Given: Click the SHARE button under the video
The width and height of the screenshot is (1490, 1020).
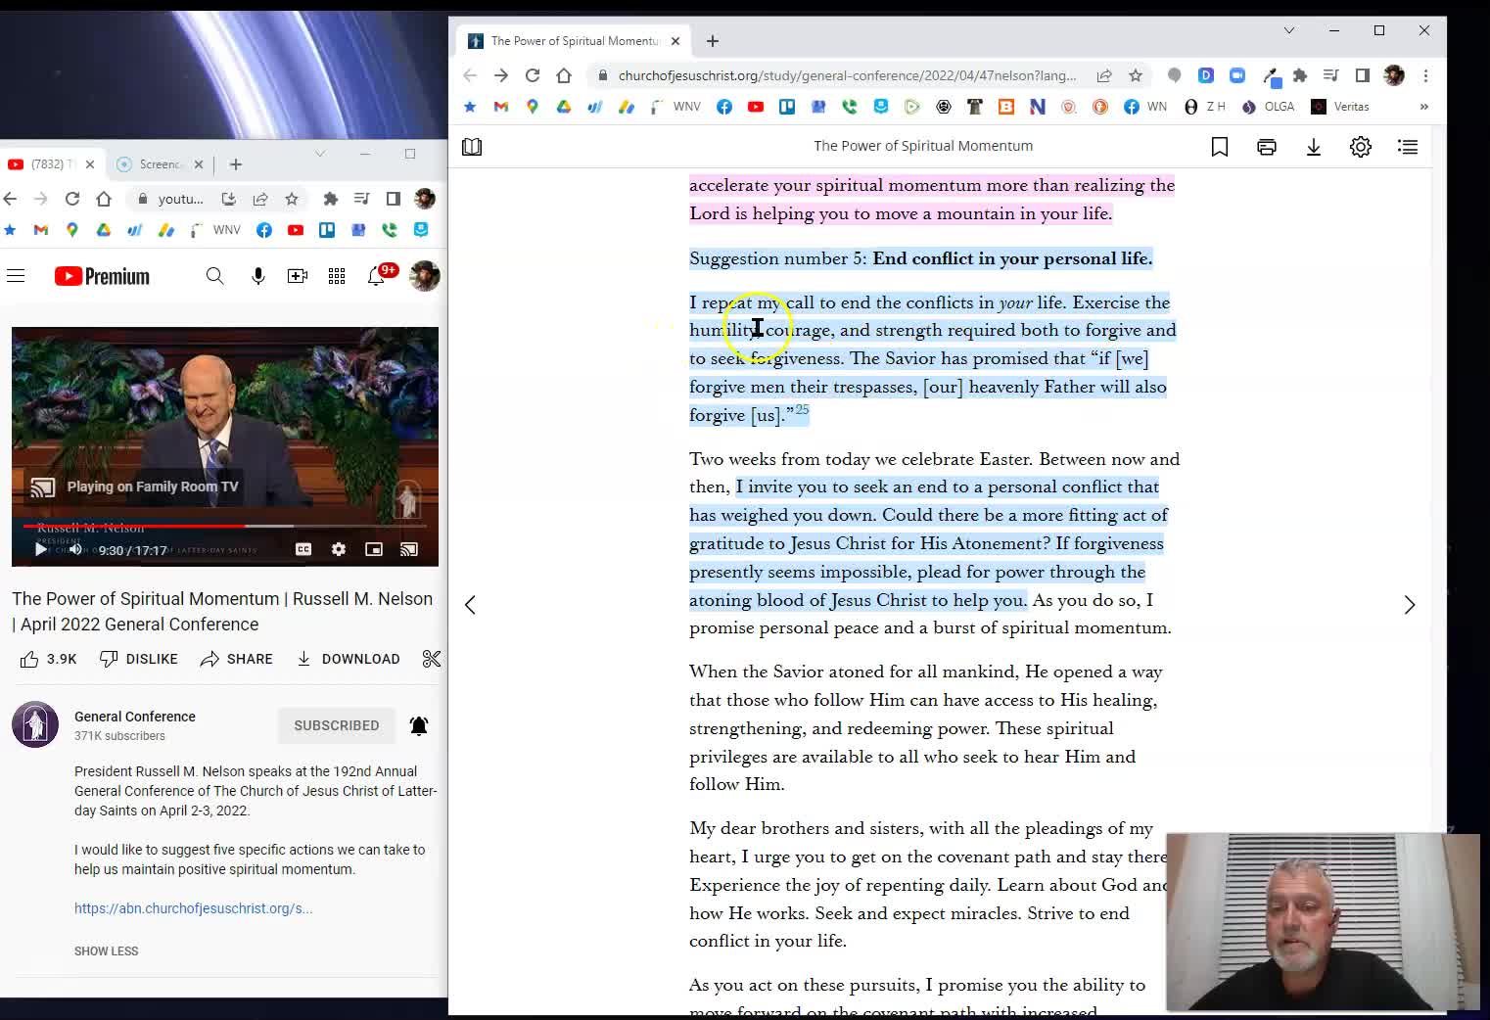Looking at the screenshot, I should tap(237, 659).
